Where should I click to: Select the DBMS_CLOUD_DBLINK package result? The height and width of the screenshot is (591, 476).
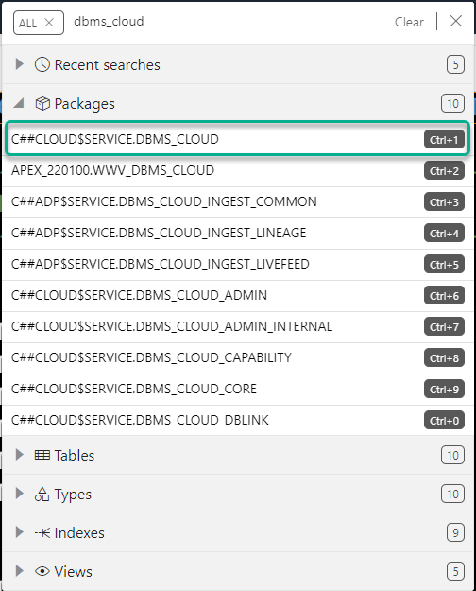[238, 420]
